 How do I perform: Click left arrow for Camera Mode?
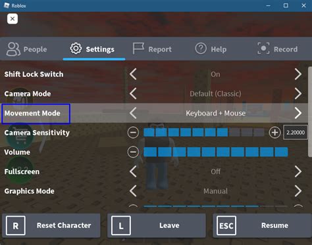point(133,93)
